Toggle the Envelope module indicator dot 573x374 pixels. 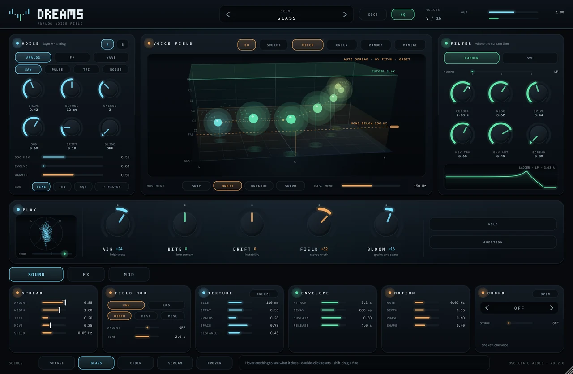pyautogui.click(x=297, y=293)
